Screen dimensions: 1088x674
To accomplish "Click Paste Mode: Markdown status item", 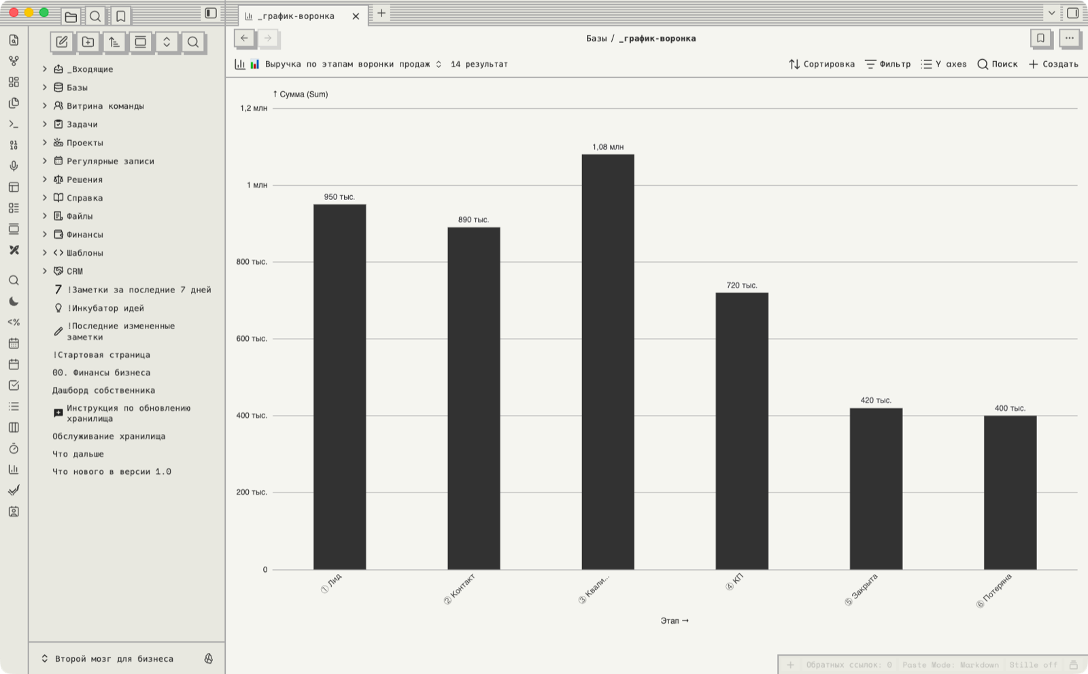I will (x=951, y=664).
